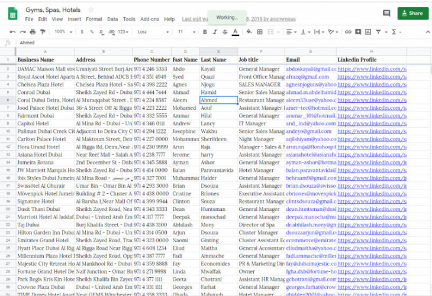
Task: Click the Insert chart icon
Action: point(369,32)
